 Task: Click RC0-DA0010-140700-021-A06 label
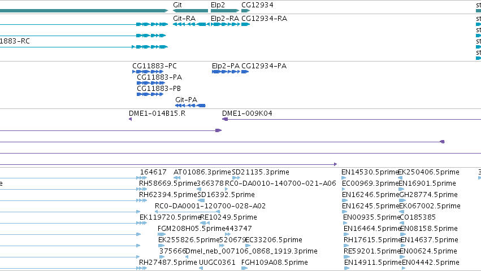pyautogui.click(x=280, y=183)
